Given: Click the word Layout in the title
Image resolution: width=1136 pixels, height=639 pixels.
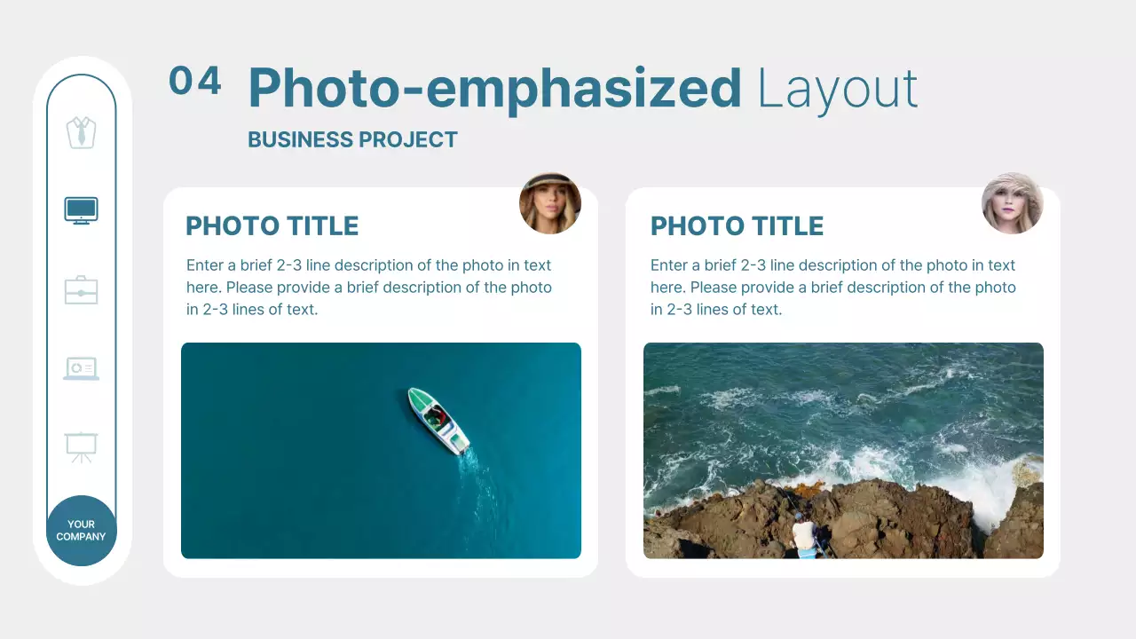Looking at the screenshot, I should click(838, 89).
